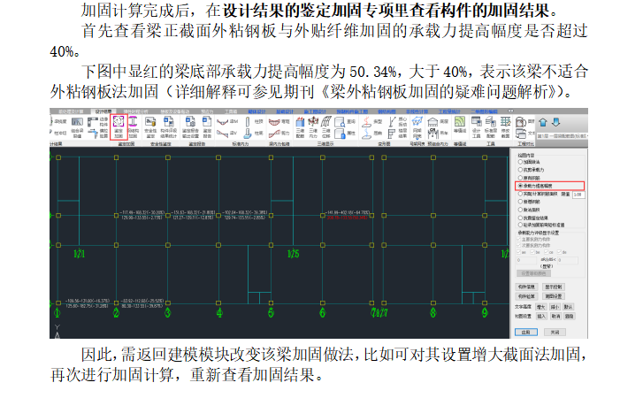Show beam moment 梁M standard force
This screenshot has height=398, width=620.
pyautogui.click(x=226, y=121)
